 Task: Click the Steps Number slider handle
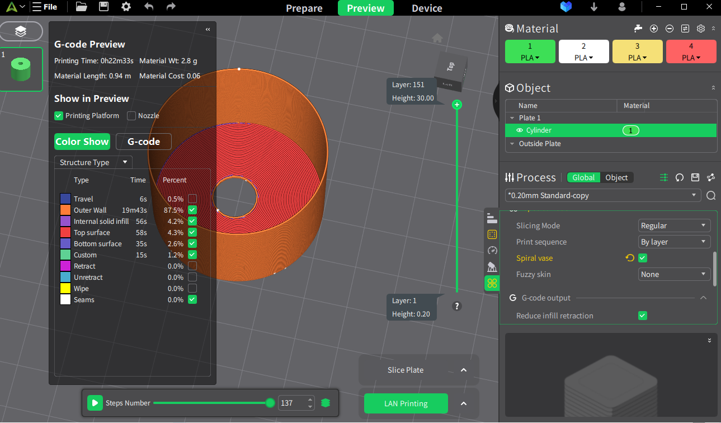point(270,403)
